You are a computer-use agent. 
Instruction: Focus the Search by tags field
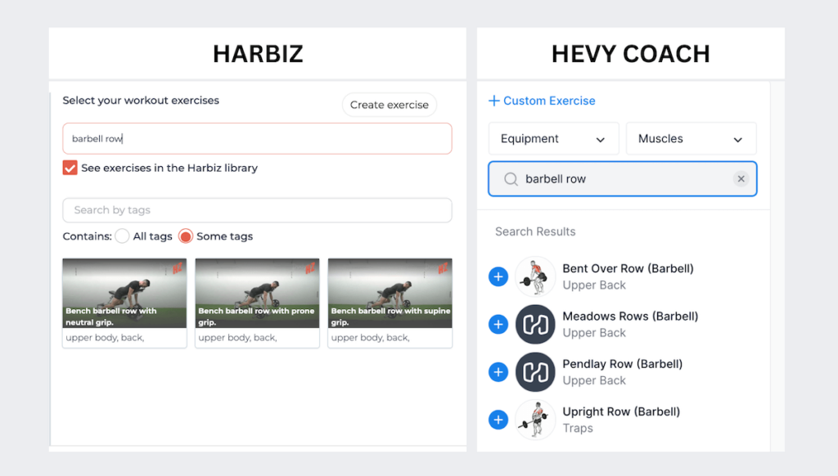[x=257, y=210]
